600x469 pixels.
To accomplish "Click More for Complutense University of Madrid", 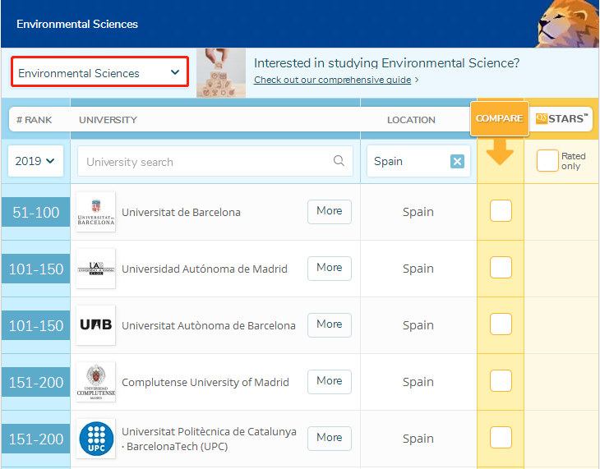I will 329,381.
